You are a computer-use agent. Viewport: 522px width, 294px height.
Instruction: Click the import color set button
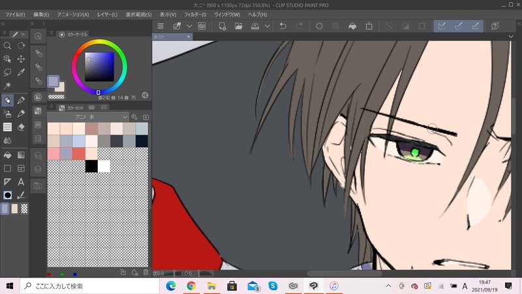point(146,117)
